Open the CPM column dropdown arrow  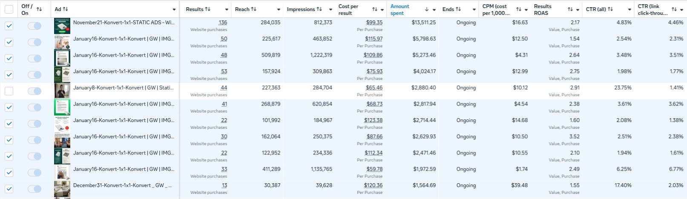tap(526, 10)
